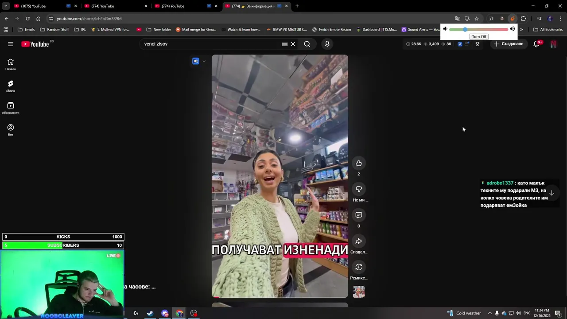Remix this short (Ремикс...)

pyautogui.click(x=359, y=267)
